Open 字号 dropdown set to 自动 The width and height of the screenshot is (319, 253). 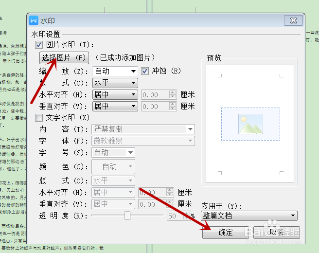(113, 152)
